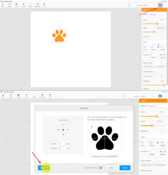Viewport: 168px width, 175px height.
Task: Move laser left with Control Panel arrow
Action: point(58,130)
